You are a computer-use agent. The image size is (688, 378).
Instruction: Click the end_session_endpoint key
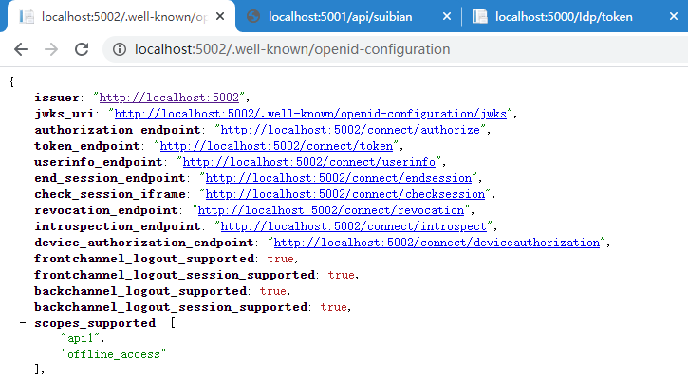point(110,178)
